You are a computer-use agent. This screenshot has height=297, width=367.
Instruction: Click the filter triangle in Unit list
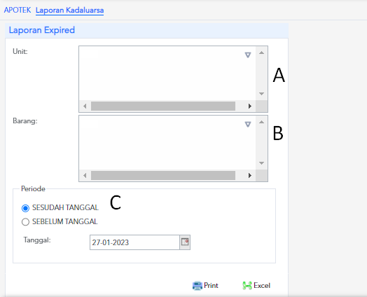point(248,55)
